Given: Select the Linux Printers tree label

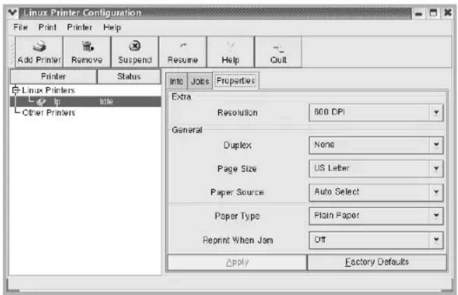Looking at the screenshot, I should point(48,91).
